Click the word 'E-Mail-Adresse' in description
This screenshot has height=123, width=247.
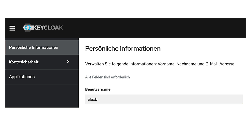[x=220, y=64]
